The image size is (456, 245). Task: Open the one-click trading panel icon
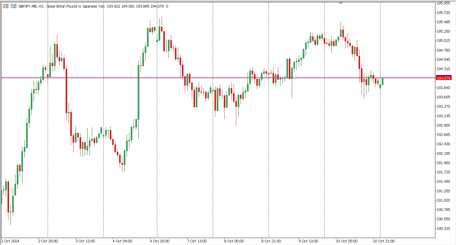click(x=6, y=6)
